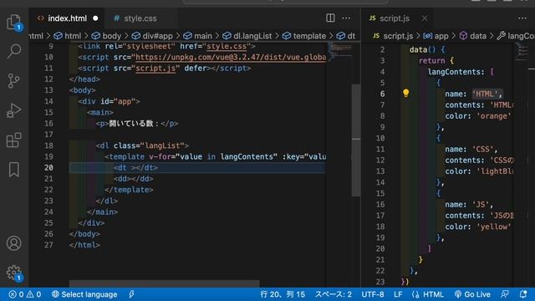
Task: Open the Manage gear settings icon
Action: pyautogui.click(x=13, y=273)
